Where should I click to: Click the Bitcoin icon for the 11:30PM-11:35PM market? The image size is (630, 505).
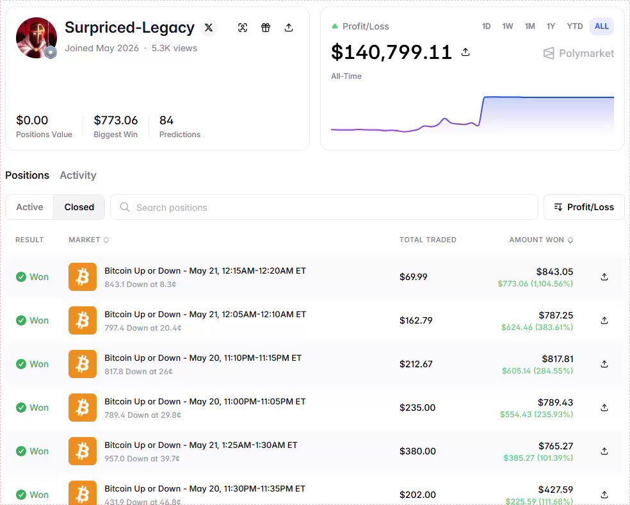coord(83,493)
